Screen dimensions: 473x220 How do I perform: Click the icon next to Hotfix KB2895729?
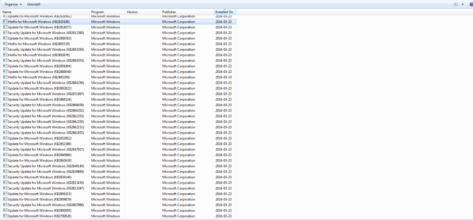click(5, 44)
